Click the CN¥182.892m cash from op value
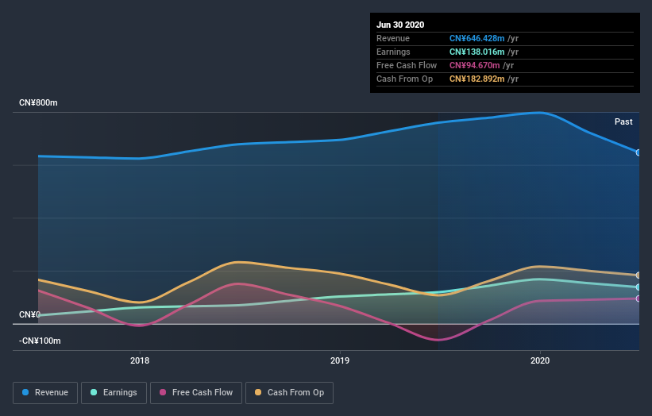 (477, 79)
